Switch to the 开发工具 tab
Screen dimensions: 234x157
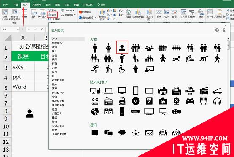click(88, 5)
